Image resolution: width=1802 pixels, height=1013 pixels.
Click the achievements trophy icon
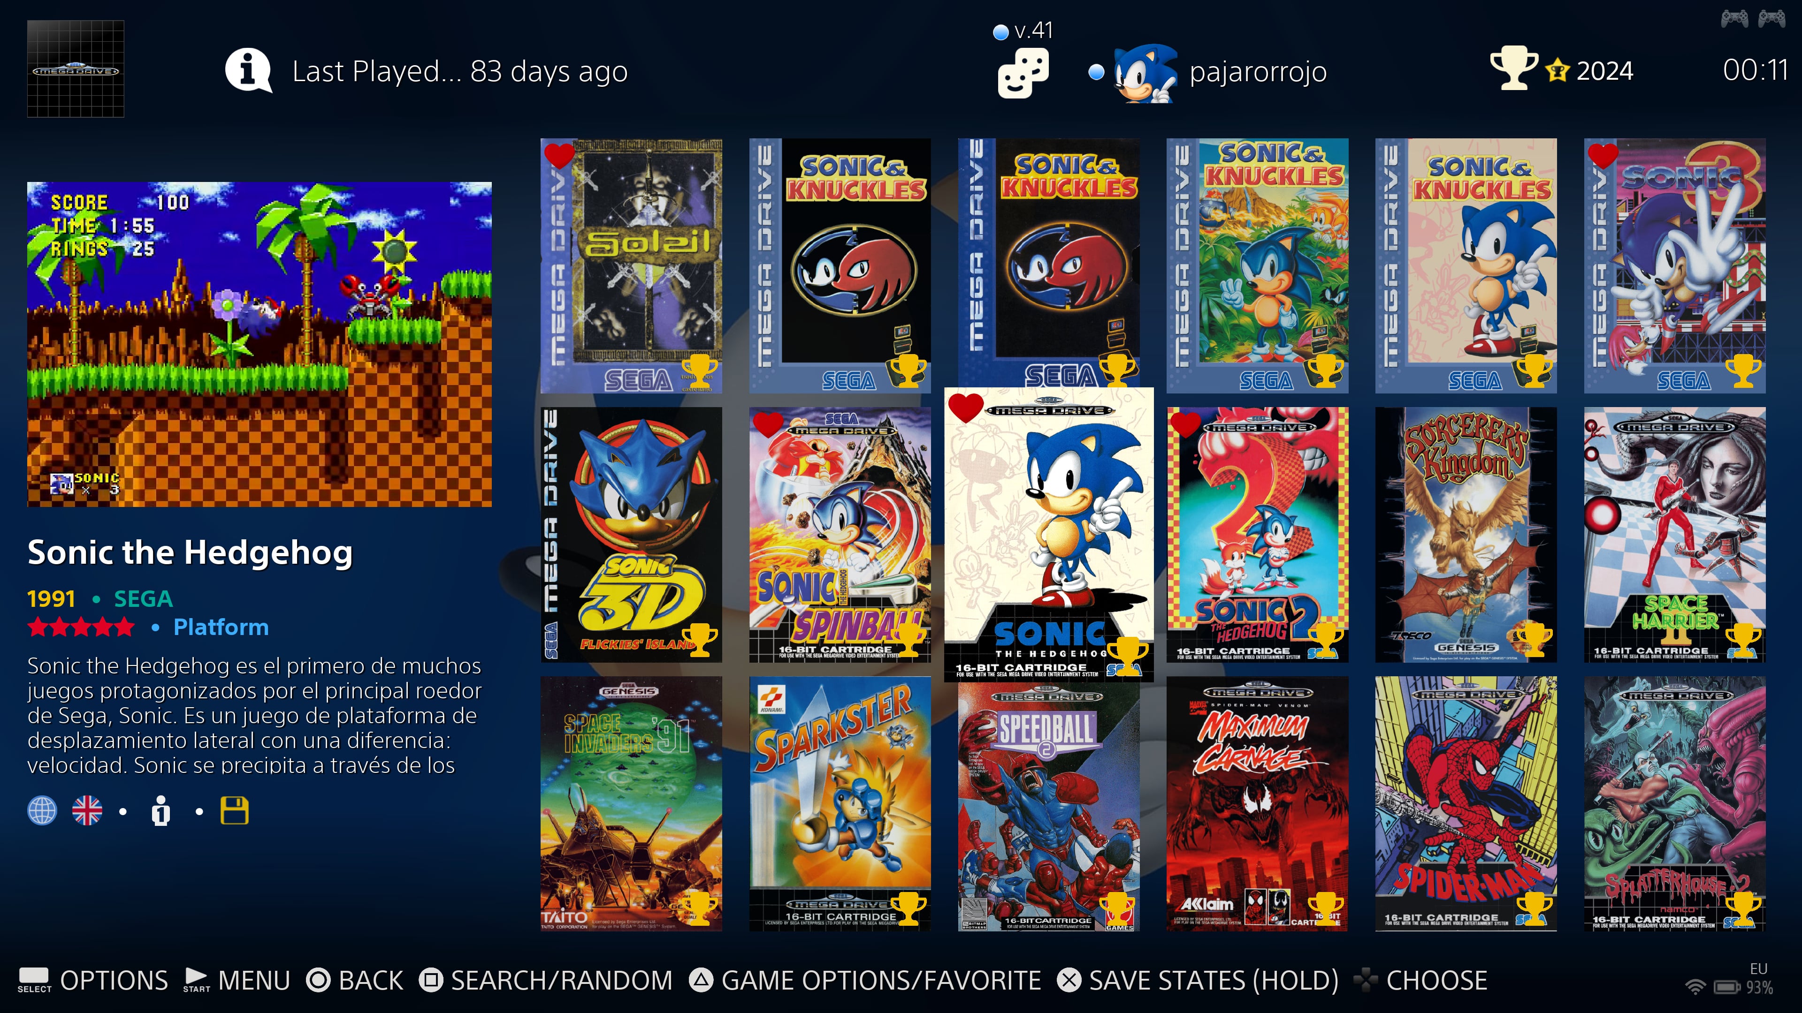pyautogui.click(x=1514, y=68)
